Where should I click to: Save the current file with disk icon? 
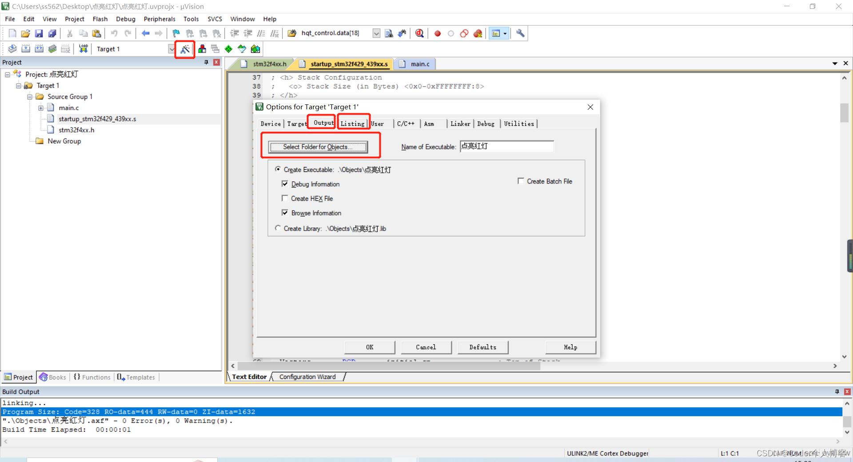coord(39,33)
